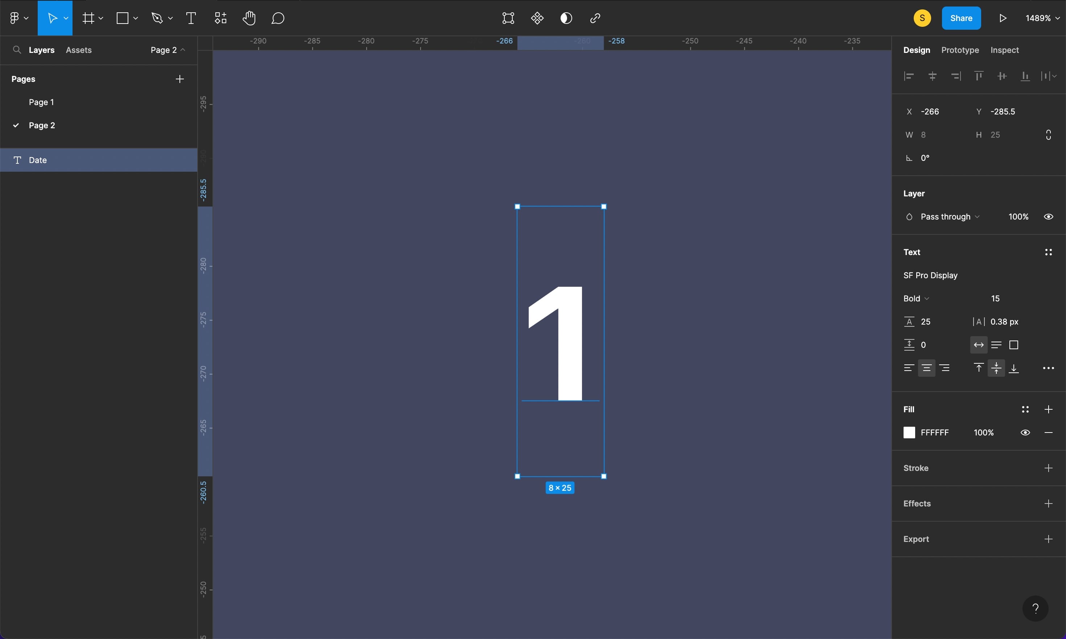Open the Resources tool
The width and height of the screenshot is (1066, 639).
[x=220, y=18]
